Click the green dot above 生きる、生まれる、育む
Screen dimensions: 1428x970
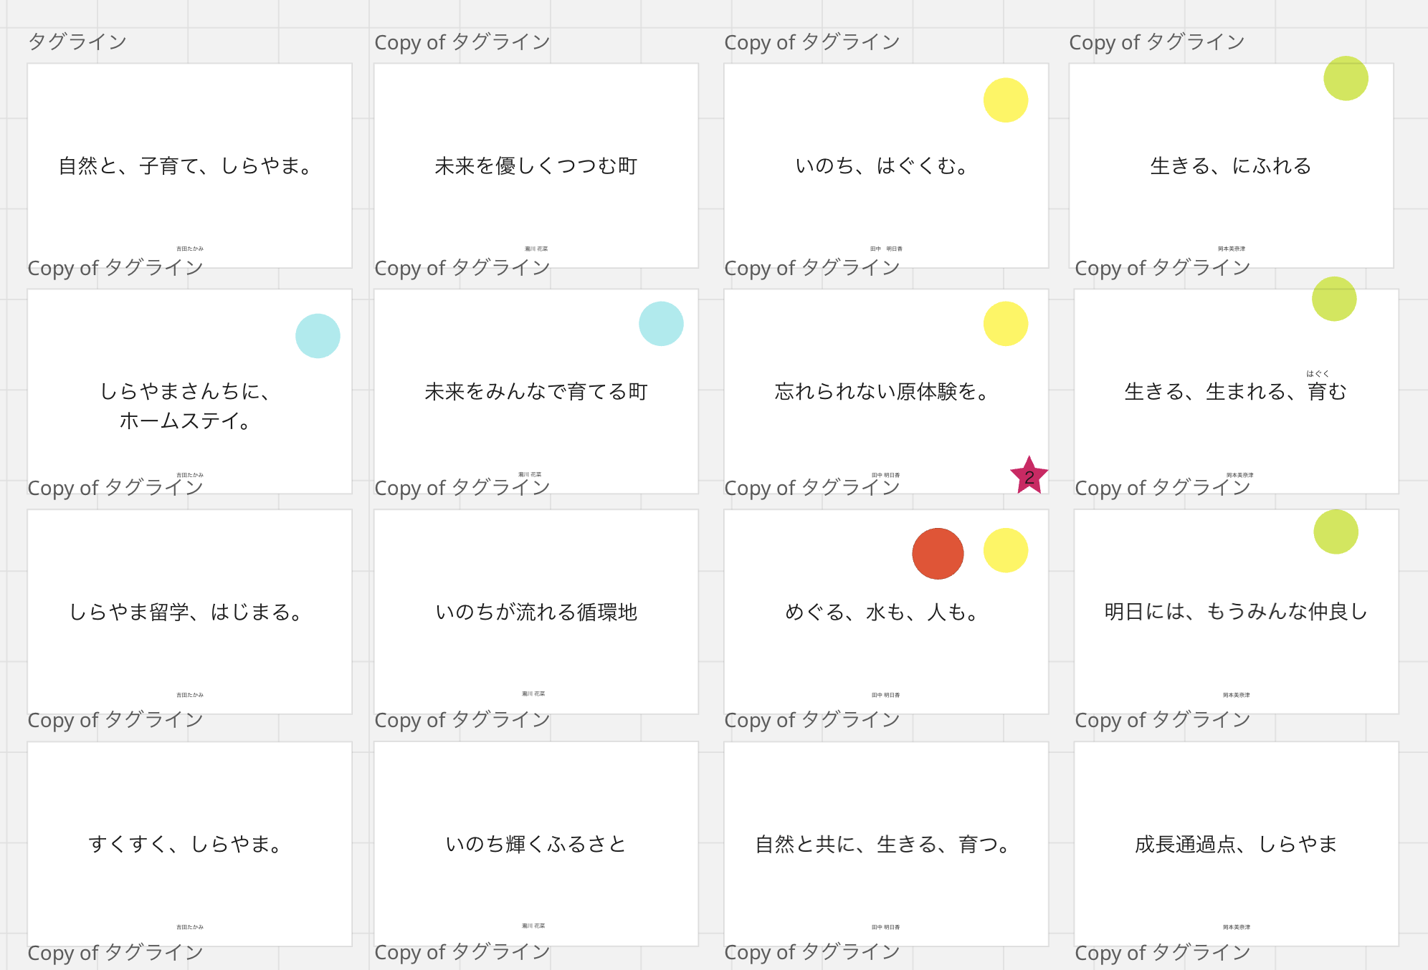click(x=1334, y=299)
